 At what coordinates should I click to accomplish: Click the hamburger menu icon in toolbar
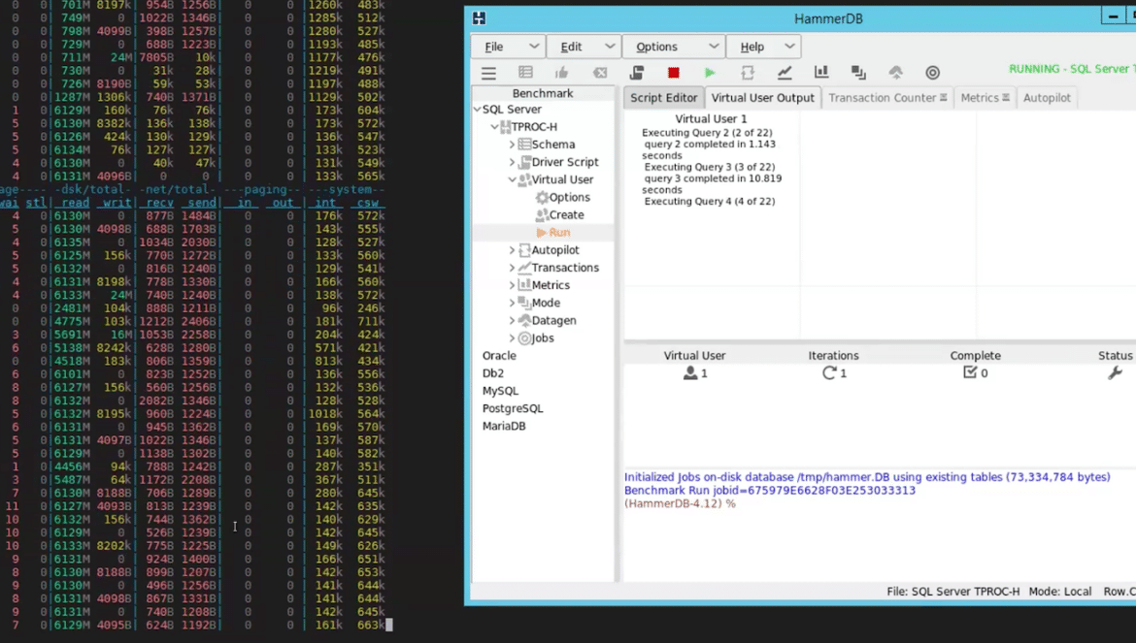point(489,73)
